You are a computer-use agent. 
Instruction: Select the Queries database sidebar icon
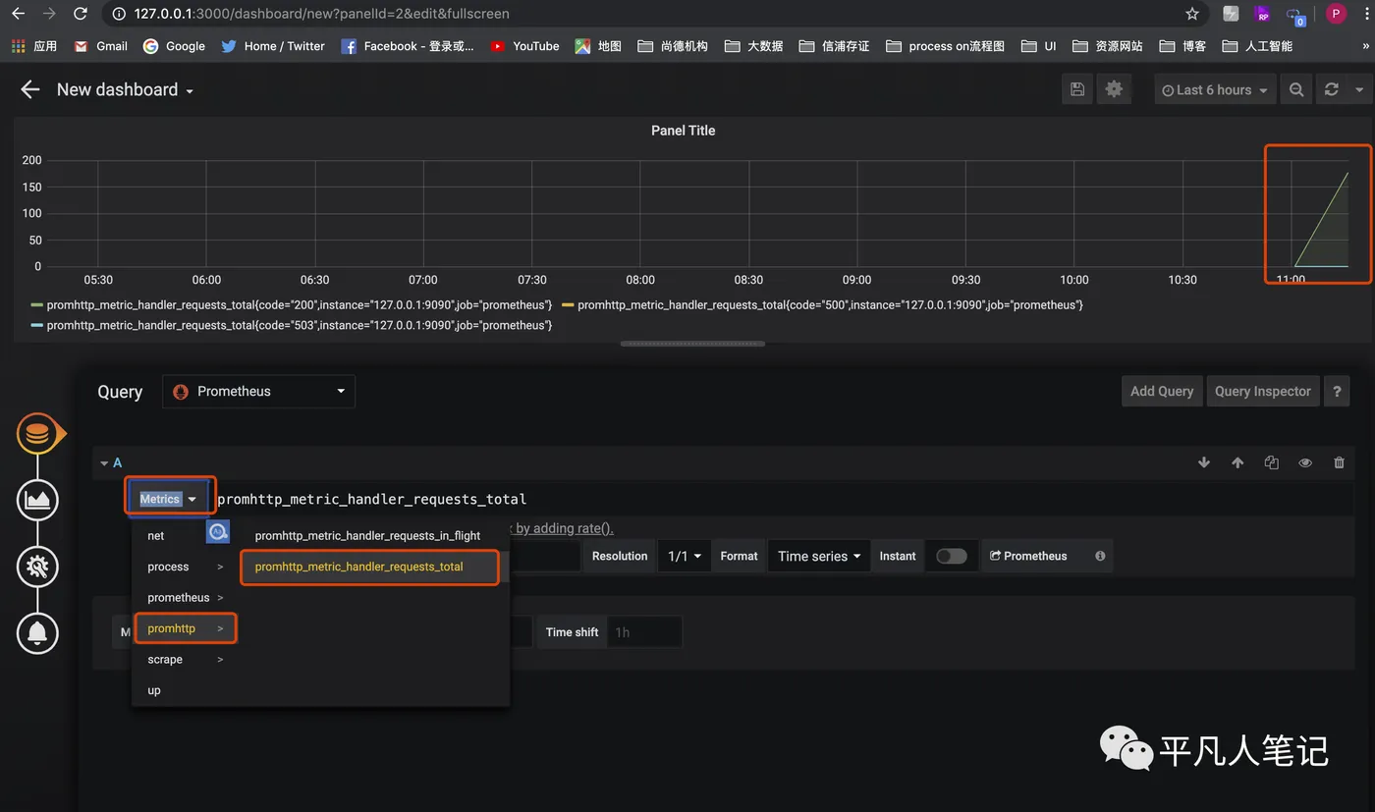(37, 433)
